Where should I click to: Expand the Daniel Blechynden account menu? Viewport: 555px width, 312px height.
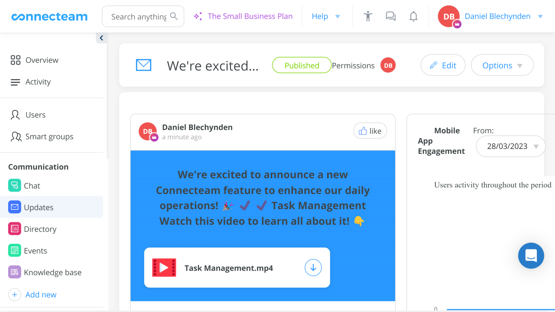[540, 16]
